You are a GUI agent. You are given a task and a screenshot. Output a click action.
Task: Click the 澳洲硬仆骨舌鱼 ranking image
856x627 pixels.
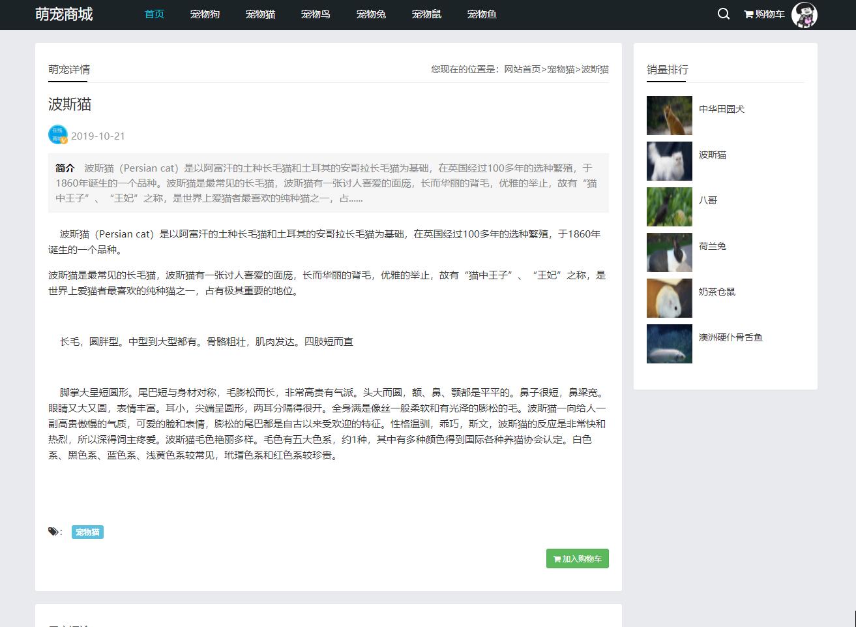tap(669, 344)
